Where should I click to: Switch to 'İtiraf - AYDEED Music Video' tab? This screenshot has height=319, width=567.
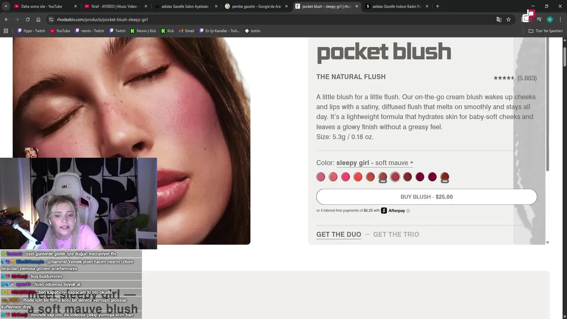pyautogui.click(x=112, y=6)
